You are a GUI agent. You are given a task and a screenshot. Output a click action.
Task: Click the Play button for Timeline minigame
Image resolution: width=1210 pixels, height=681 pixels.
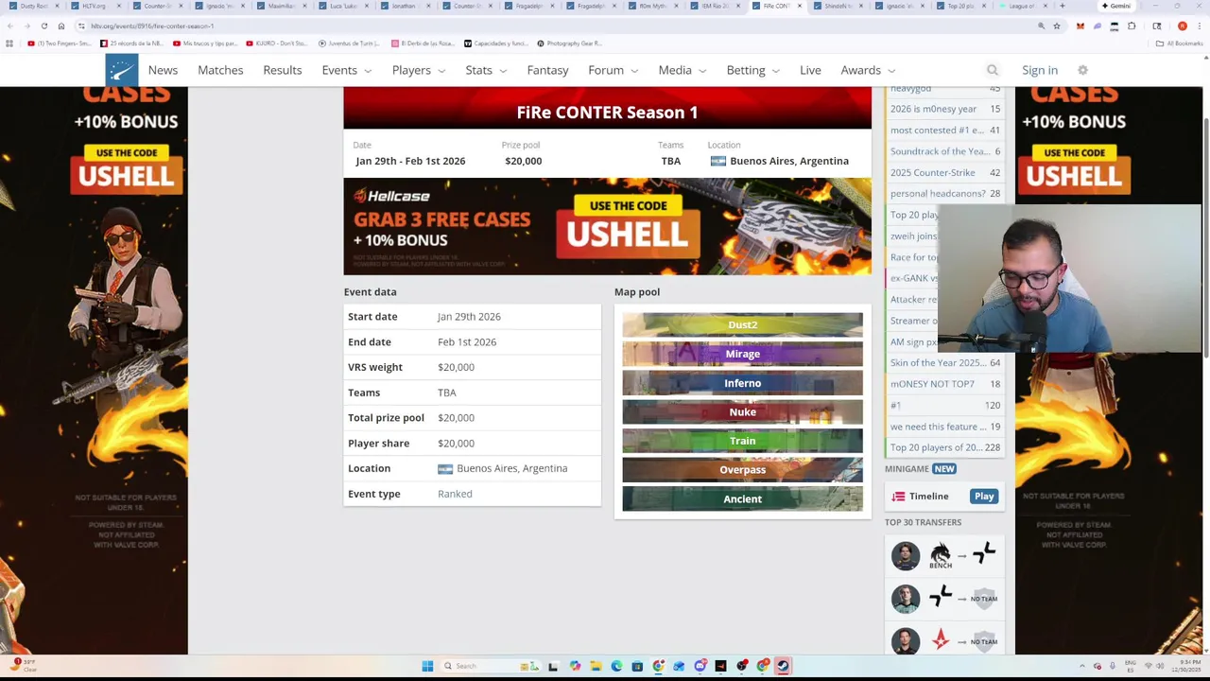pos(984,497)
